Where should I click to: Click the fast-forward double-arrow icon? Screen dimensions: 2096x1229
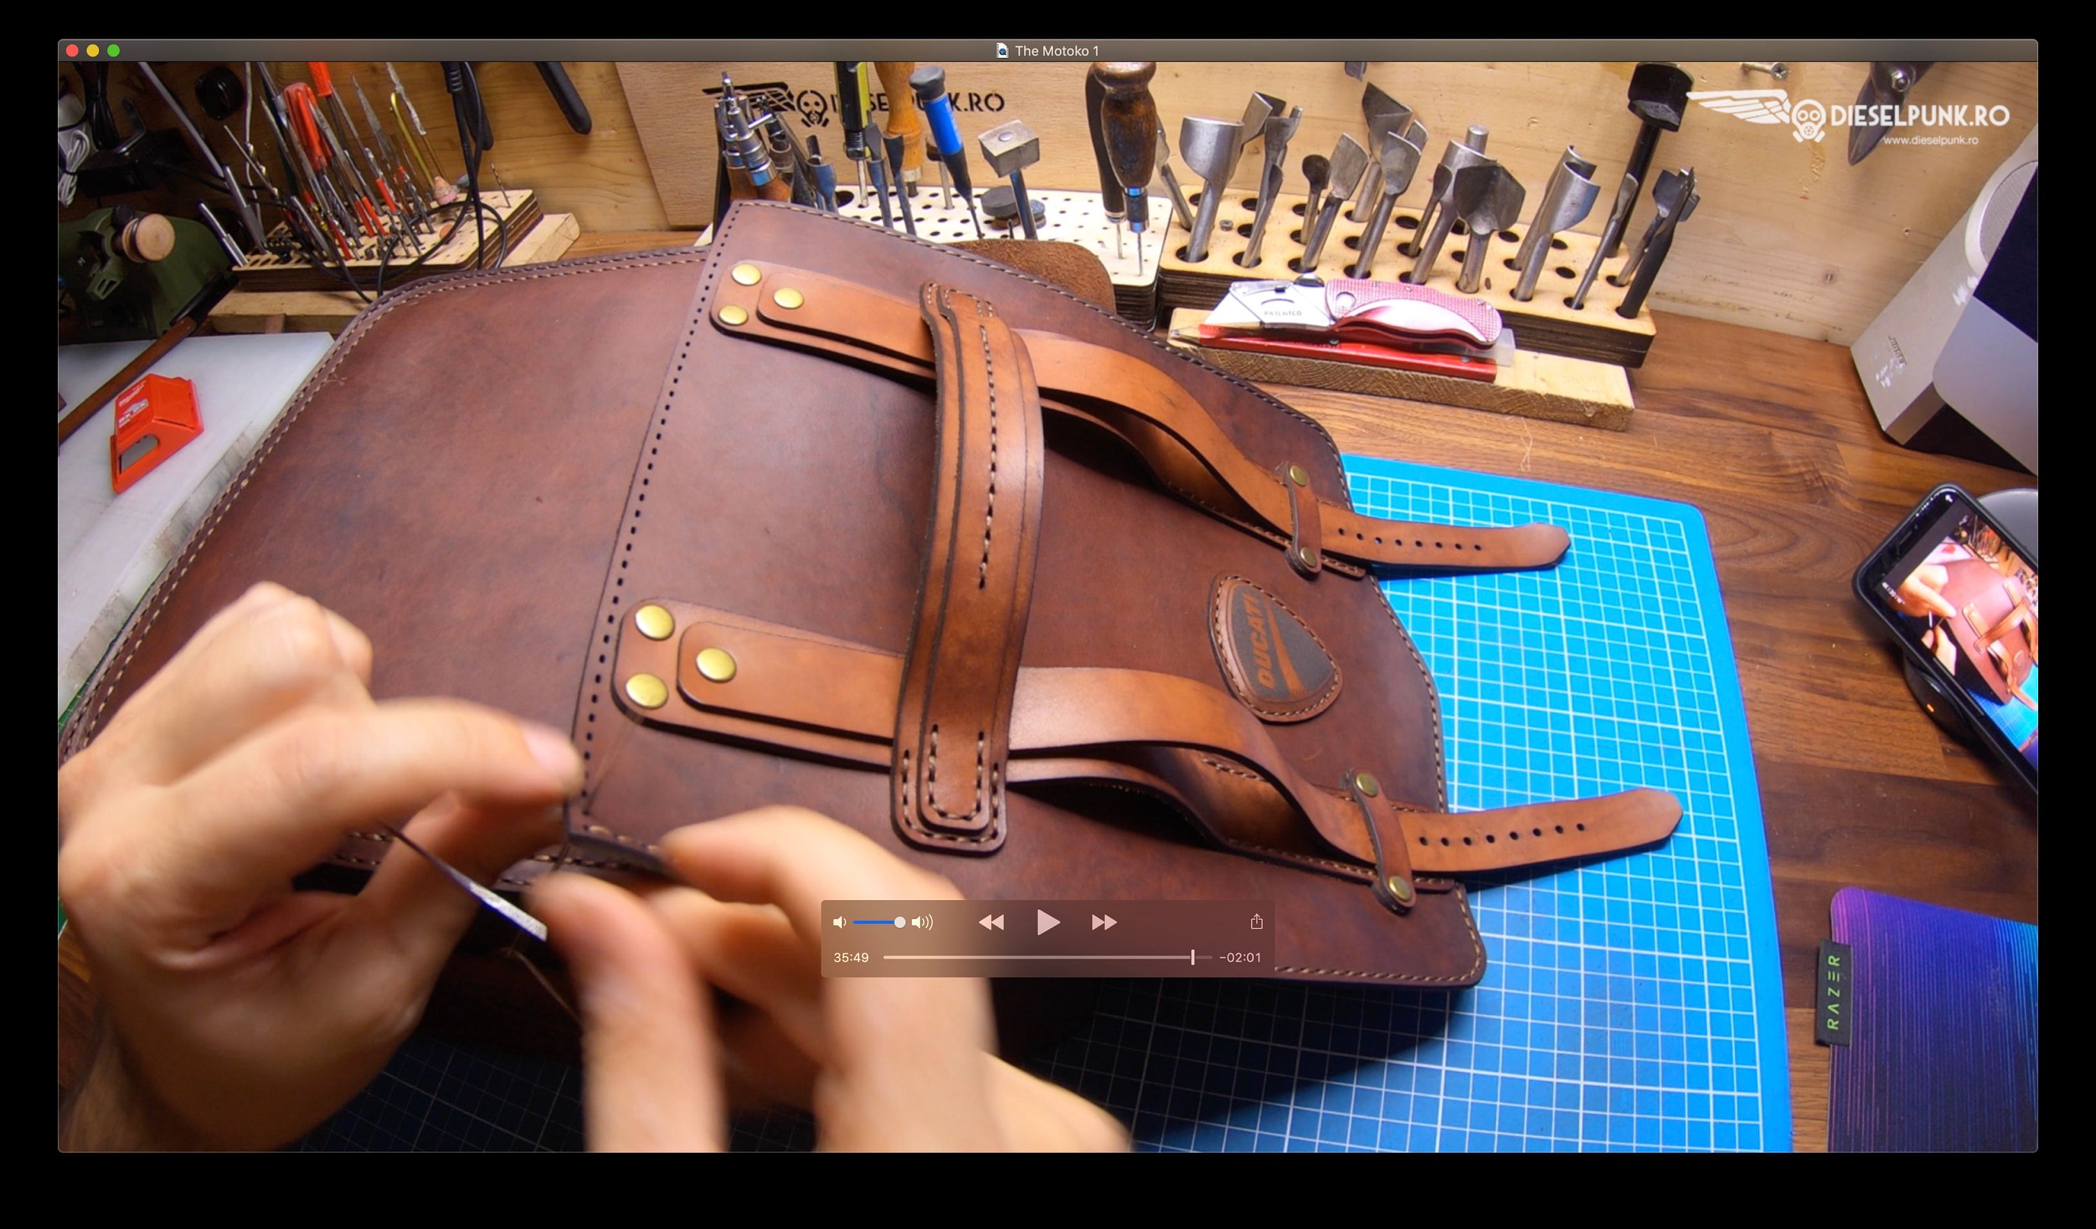pyautogui.click(x=1104, y=922)
